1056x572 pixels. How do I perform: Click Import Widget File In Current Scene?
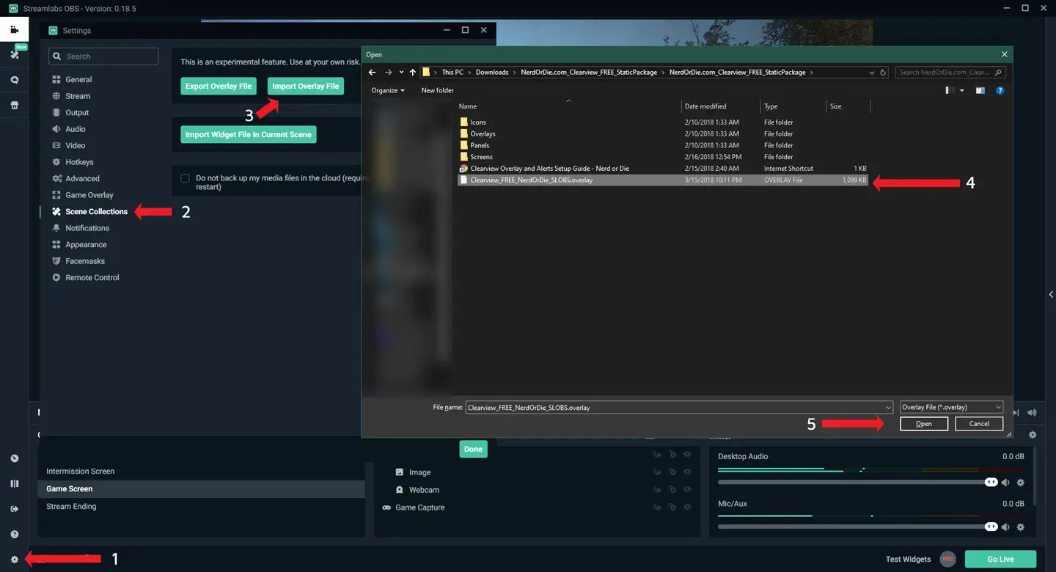pyautogui.click(x=249, y=134)
